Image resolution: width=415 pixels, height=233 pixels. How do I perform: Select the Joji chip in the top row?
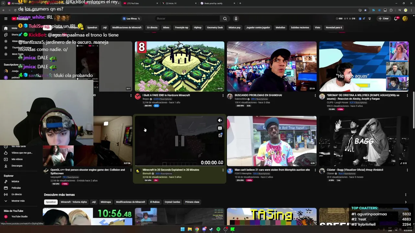pyautogui.click(x=105, y=28)
